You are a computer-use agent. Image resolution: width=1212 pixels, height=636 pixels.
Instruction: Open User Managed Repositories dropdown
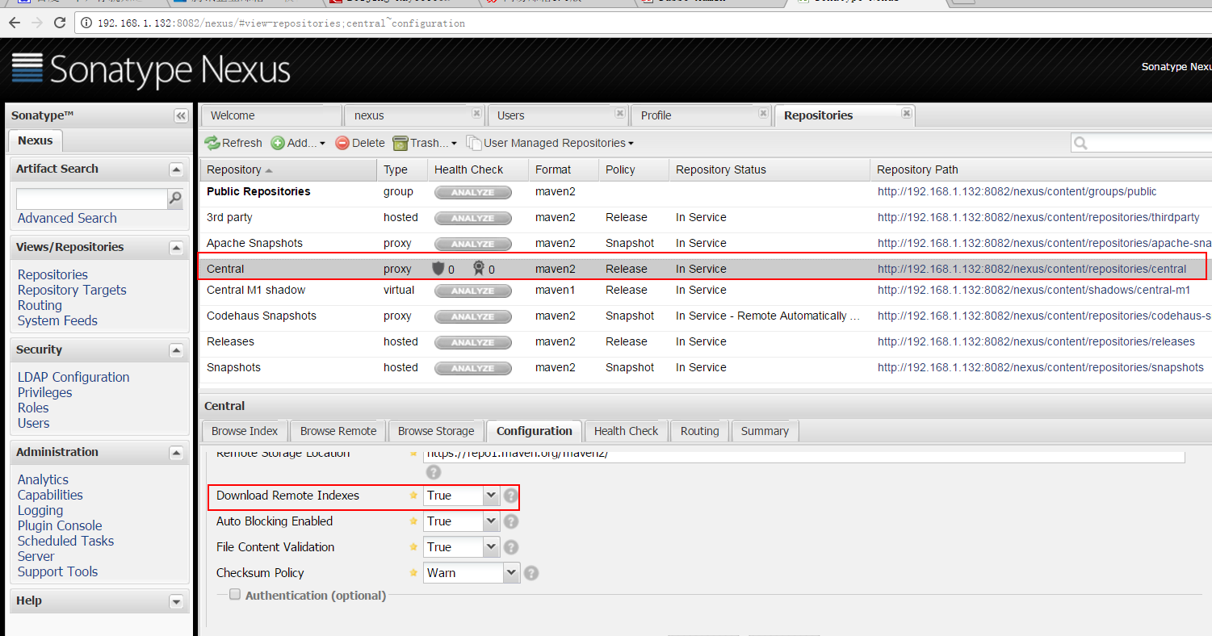click(x=550, y=143)
